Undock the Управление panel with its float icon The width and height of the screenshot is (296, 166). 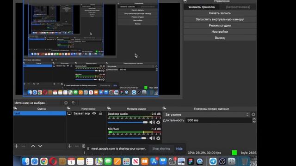(x=185, y=1)
